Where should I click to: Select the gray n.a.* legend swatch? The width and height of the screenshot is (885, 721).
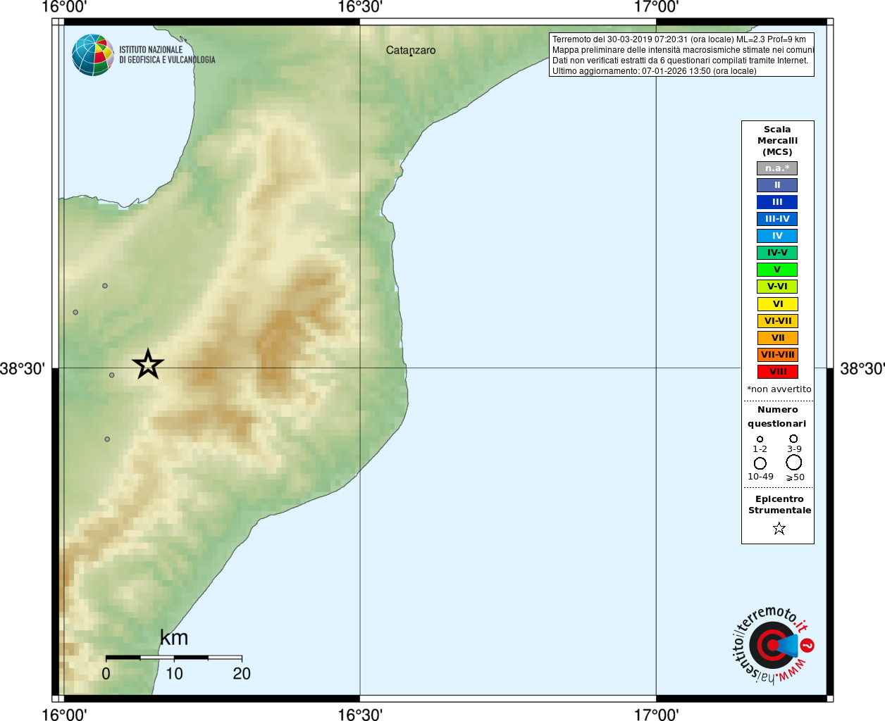click(x=777, y=168)
